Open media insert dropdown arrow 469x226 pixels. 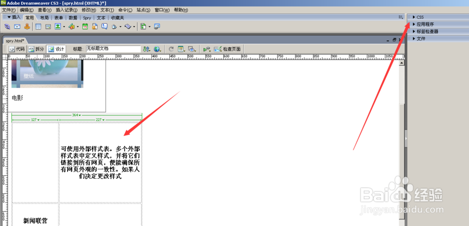tap(77, 27)
